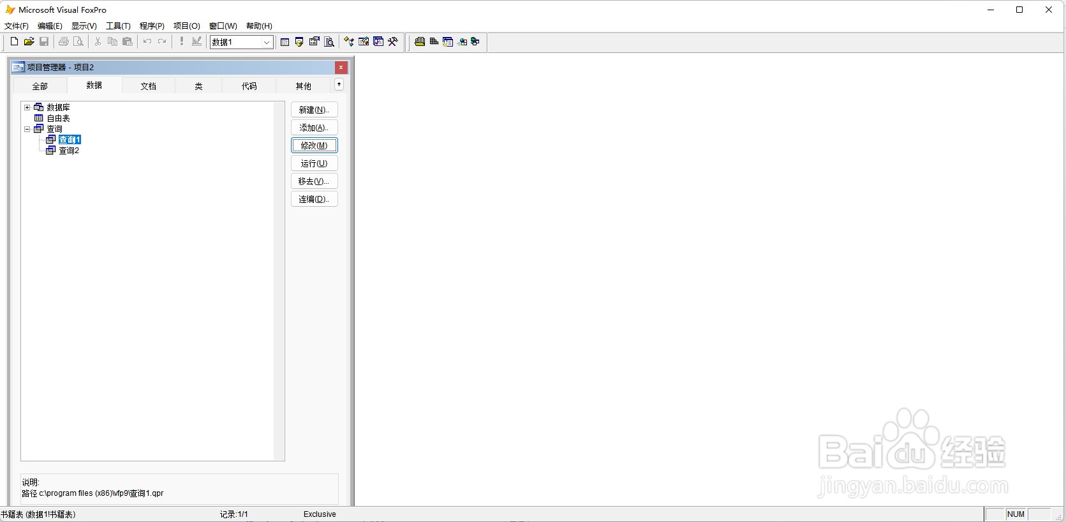Open the 程序(P) menu
This screenshot has height=522, width=1066.
coord(152,26)
